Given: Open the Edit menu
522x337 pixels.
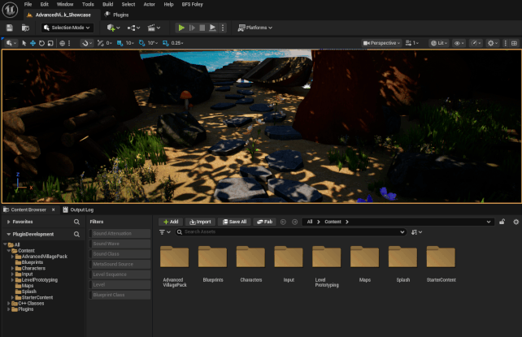Looking at the screenshot, I should 44,4.
